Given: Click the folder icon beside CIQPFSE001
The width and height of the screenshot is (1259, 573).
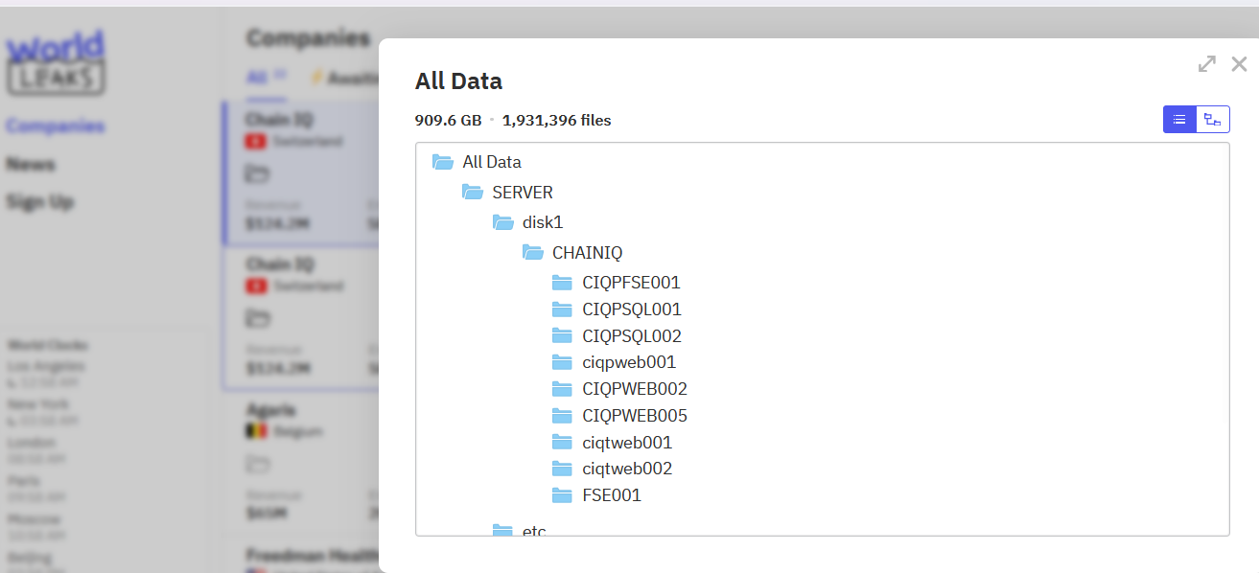Looking at the screenshot, I should pyautogui.click(x=562, y=283).
